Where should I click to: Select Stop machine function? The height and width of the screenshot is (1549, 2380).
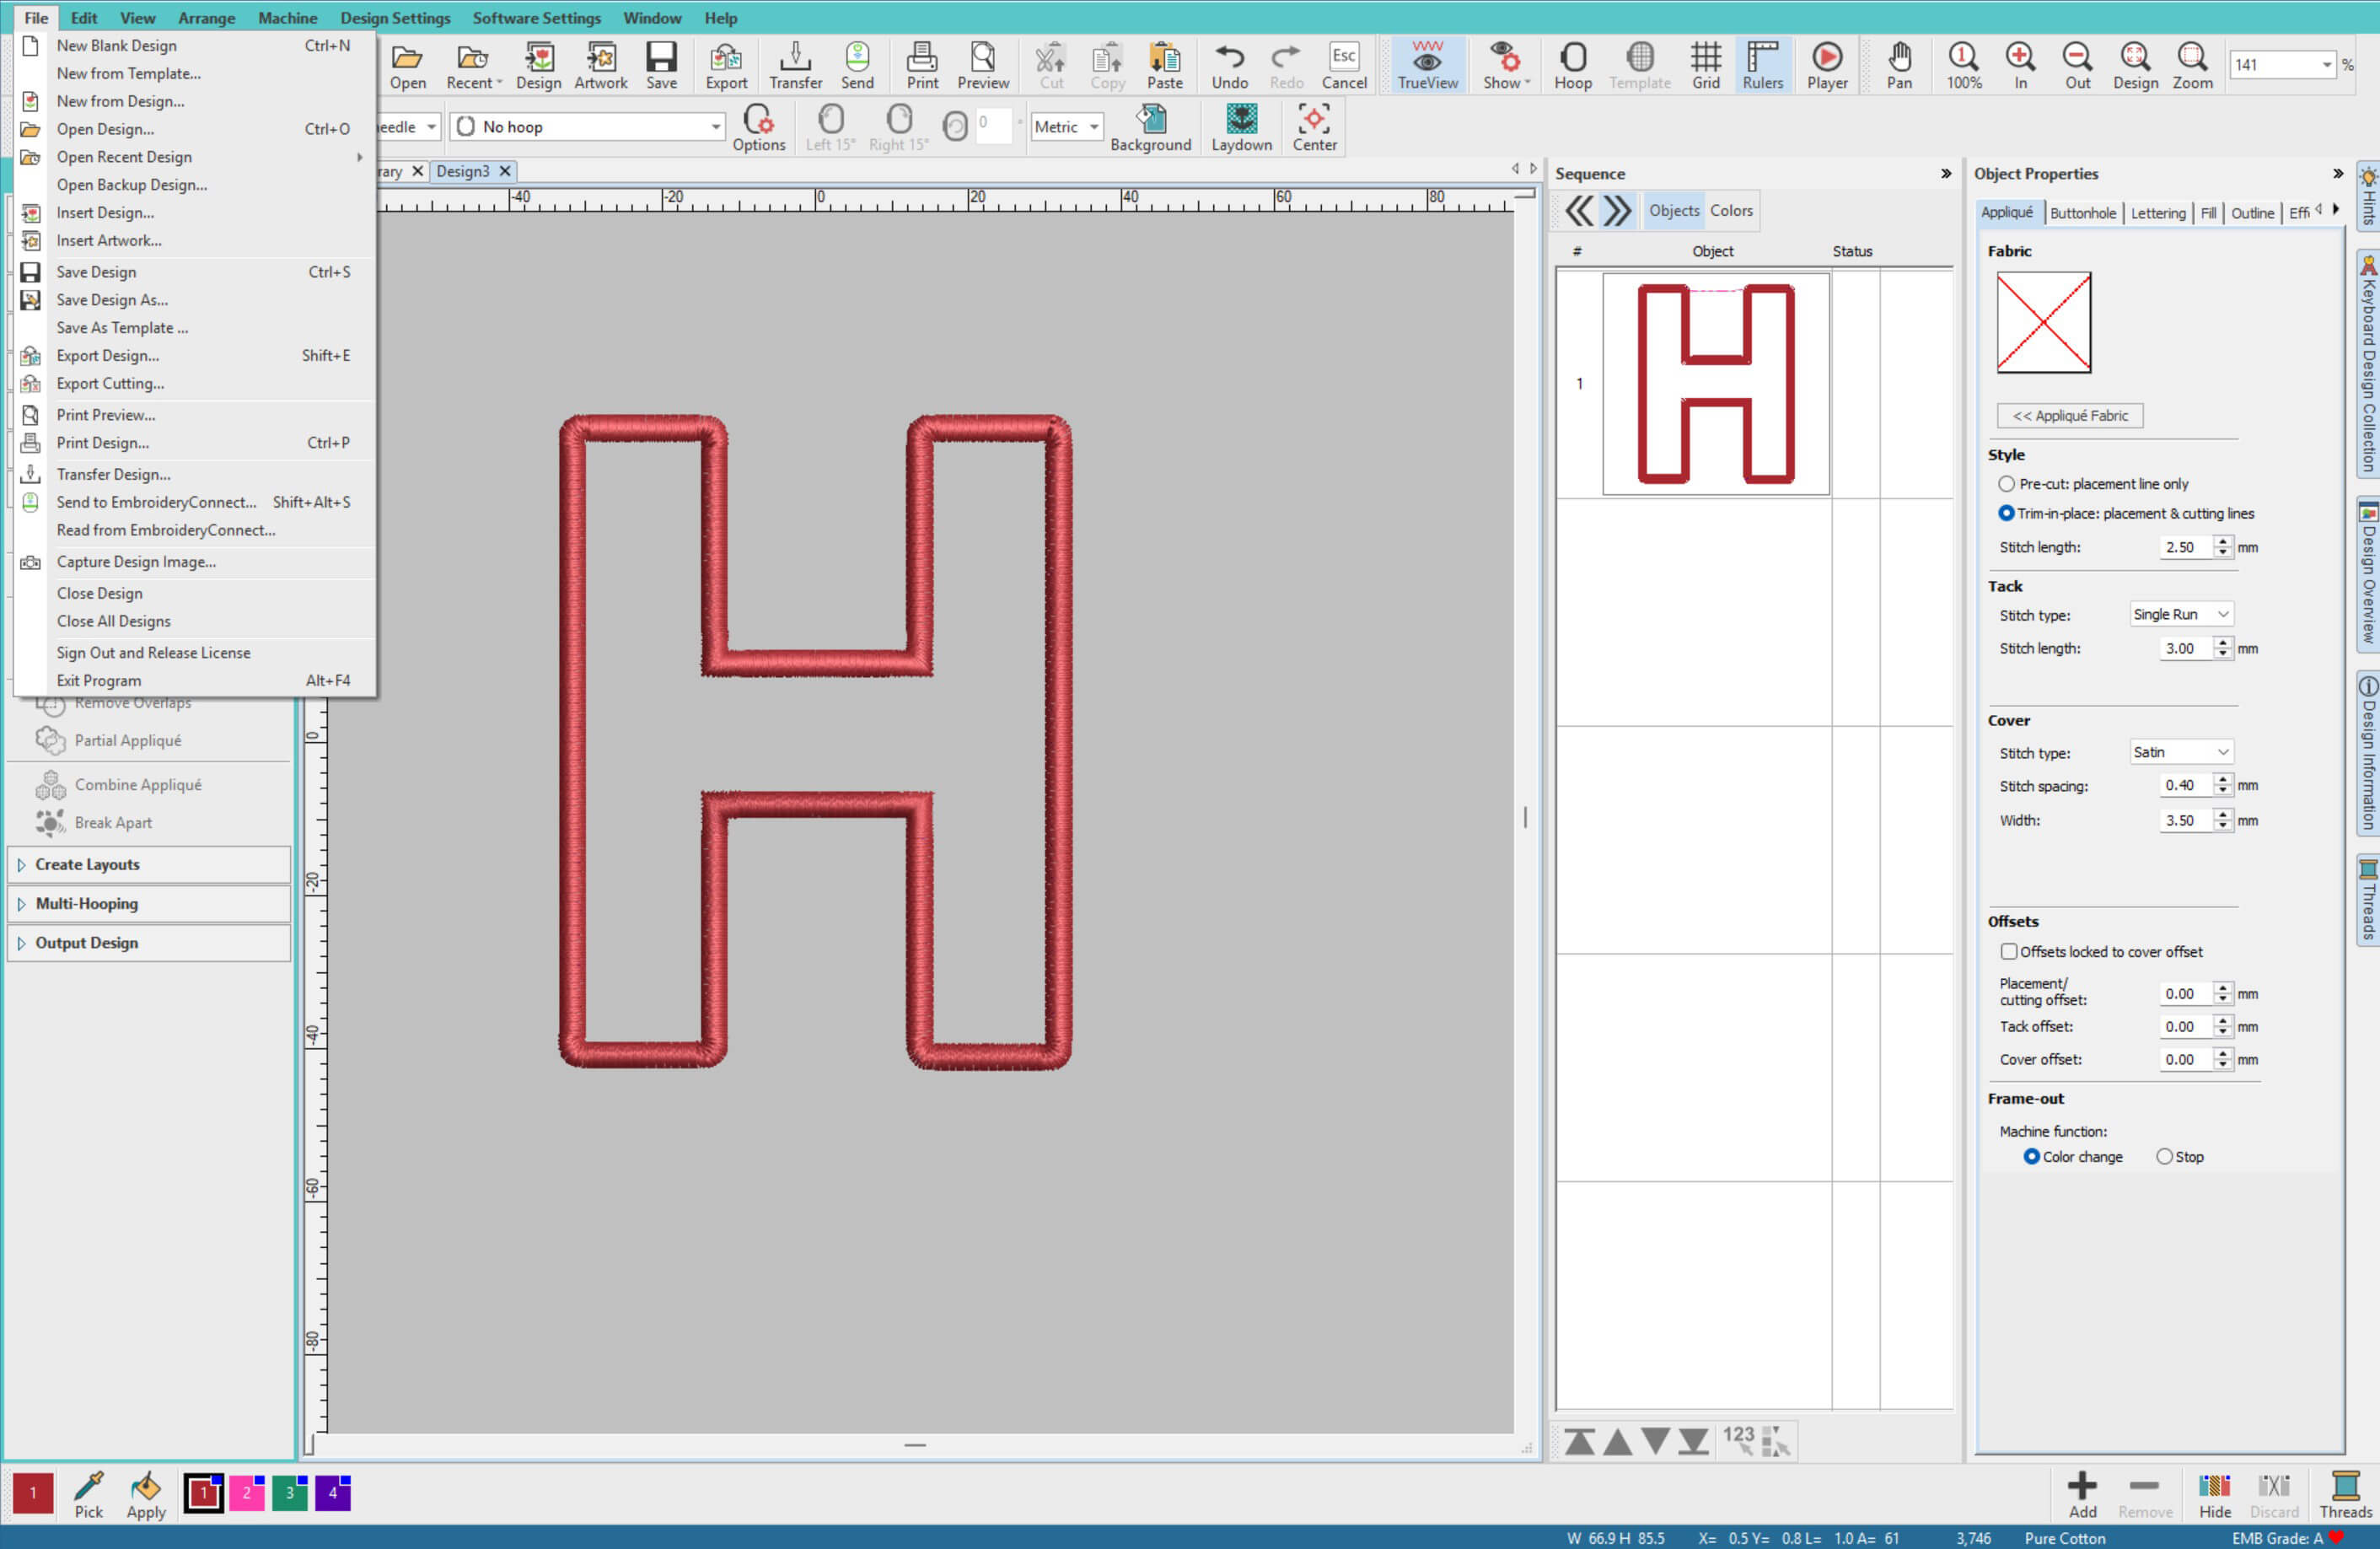[2164, 1156]
